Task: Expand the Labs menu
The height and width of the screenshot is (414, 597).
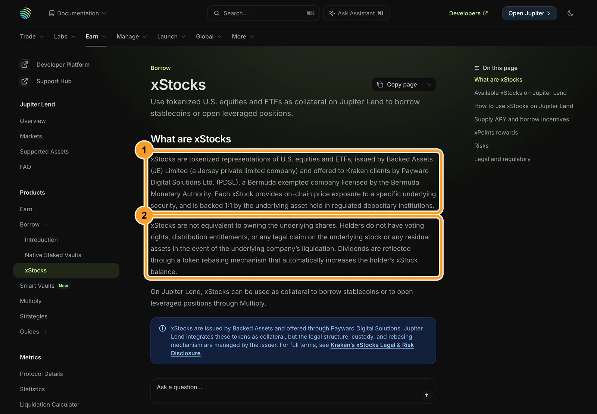Action: 65,37
